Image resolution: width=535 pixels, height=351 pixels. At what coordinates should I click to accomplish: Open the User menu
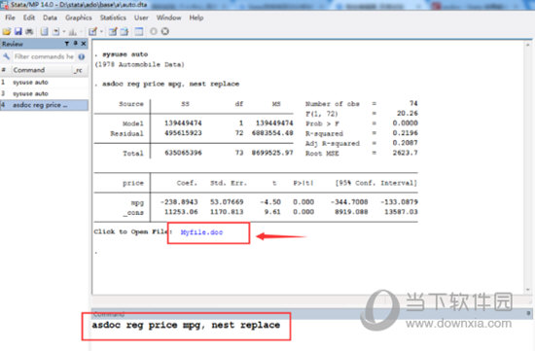coord(141,18)
